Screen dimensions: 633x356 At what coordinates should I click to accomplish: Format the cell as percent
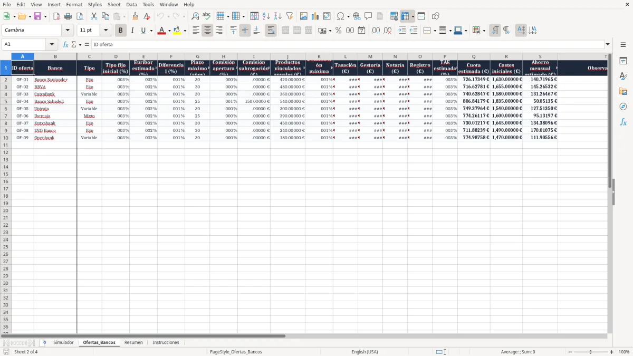(338, 31)
